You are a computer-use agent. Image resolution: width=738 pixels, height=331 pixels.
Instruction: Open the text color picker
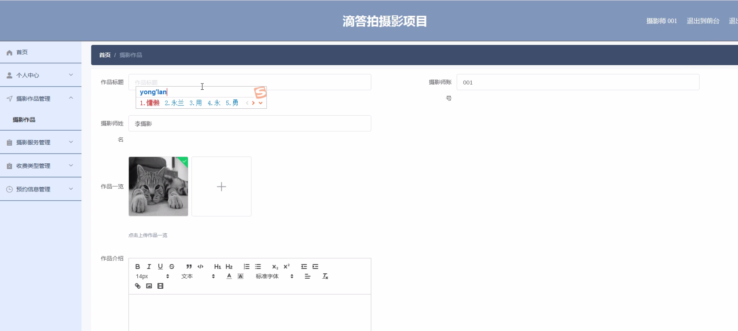click(x=229, y=276)
